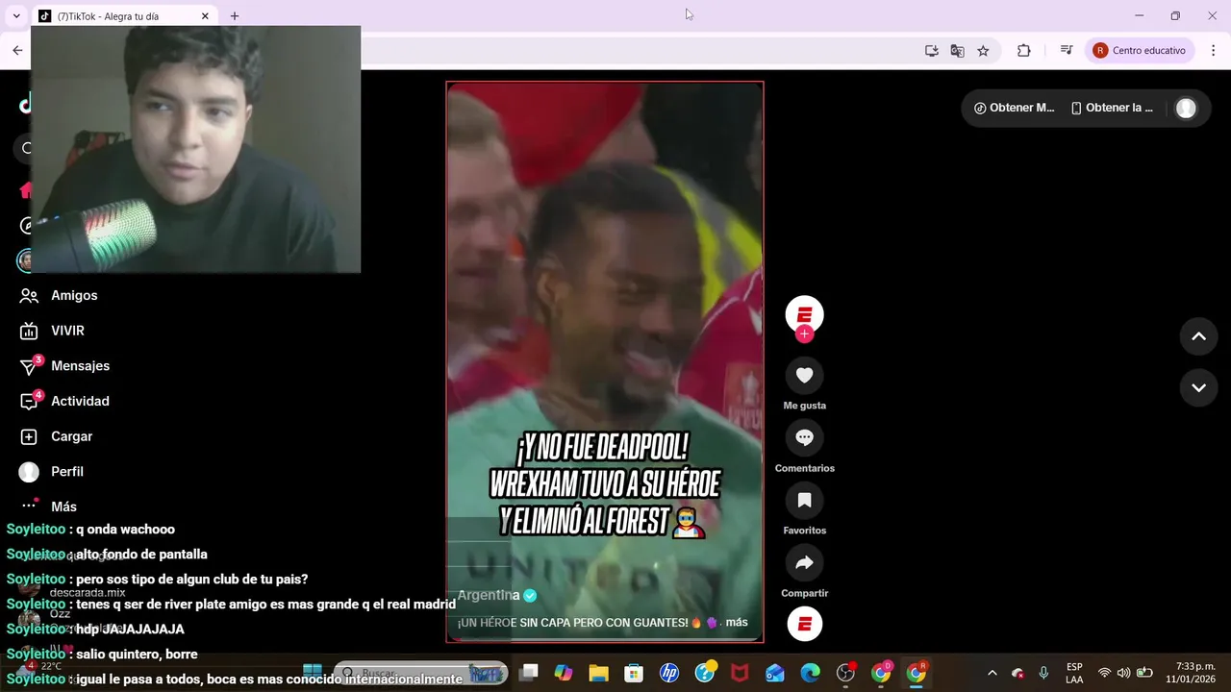Switch the ESP LAA input language
1231x692 pixels.
(x=1074, y=673)
